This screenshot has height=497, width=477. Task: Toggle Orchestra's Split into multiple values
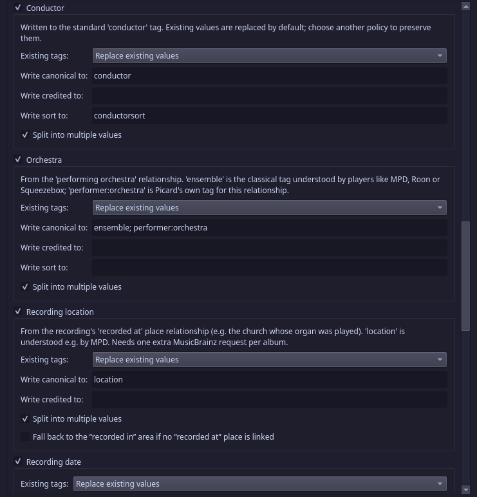coord(25,287)
